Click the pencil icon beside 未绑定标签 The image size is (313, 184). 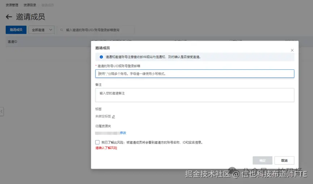(x=113, y=117)
